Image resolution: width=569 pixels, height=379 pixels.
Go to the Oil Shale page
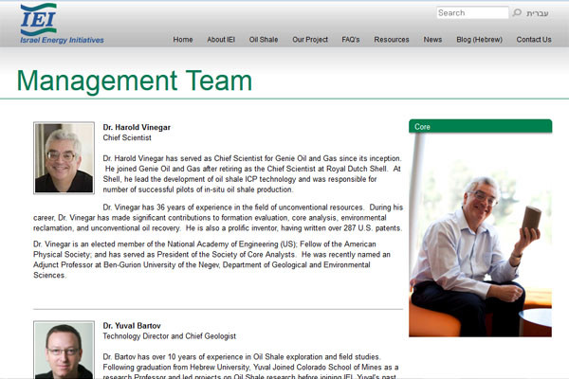click(264, 40)
